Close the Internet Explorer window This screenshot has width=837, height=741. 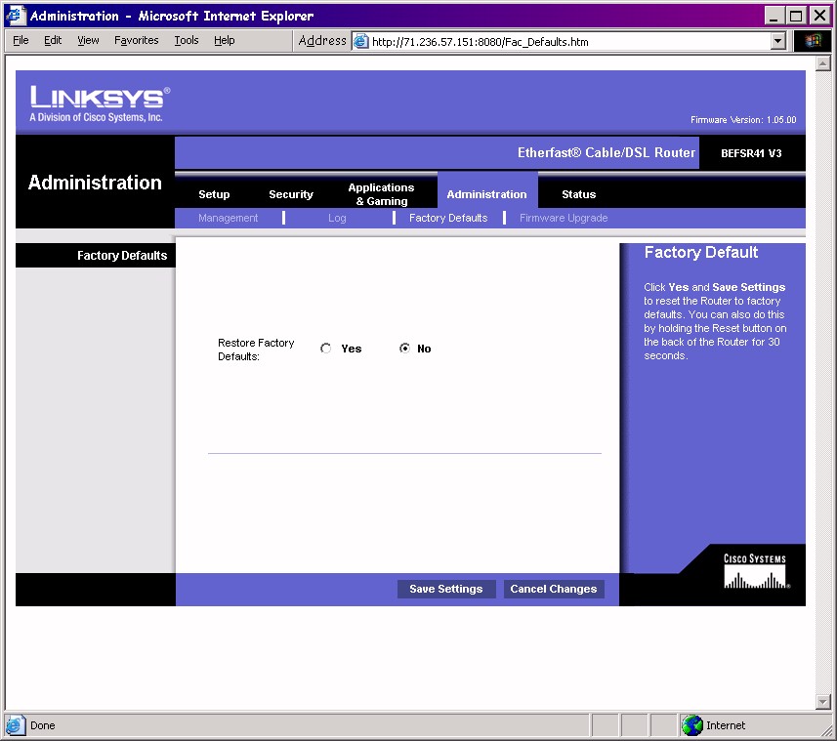[x=819, y=16]
